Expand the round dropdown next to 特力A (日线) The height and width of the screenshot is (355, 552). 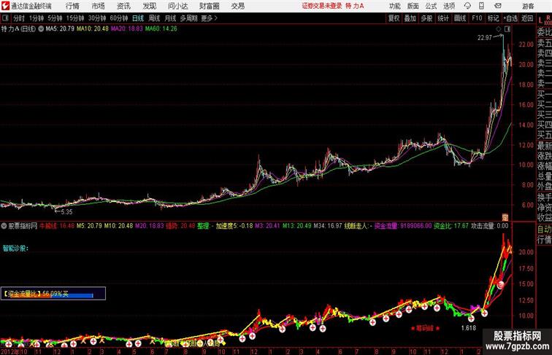[x=41, y=29]
